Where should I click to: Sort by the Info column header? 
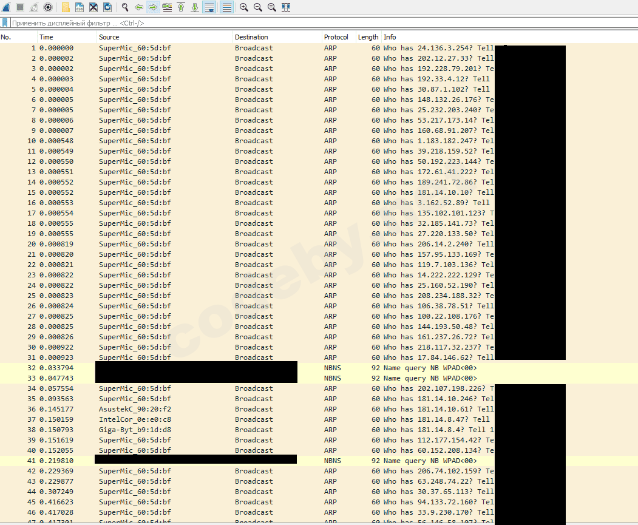pyautogui.click(x=509, y=37)
